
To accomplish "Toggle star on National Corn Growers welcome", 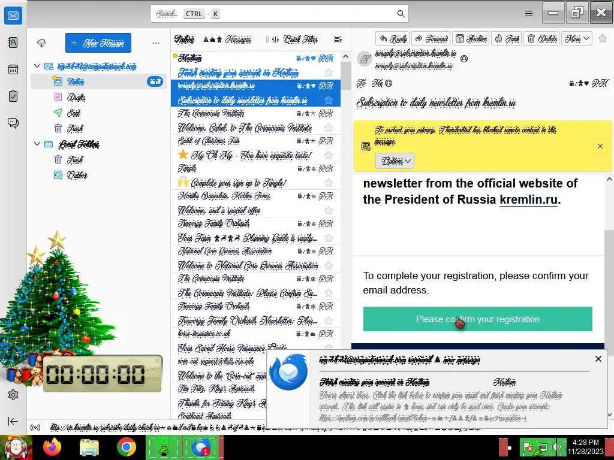I will point(329,265).
